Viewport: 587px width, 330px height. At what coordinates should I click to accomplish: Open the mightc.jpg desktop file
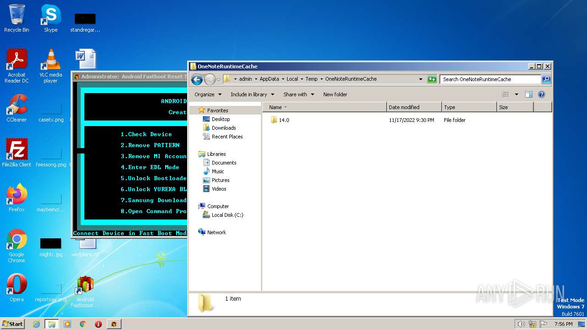tap(50, 247)
